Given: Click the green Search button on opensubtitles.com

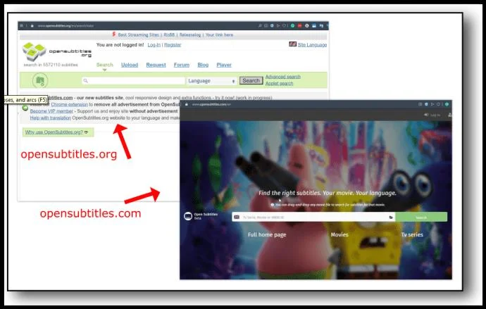Looking at the screenshot, I should pos(421,217).
